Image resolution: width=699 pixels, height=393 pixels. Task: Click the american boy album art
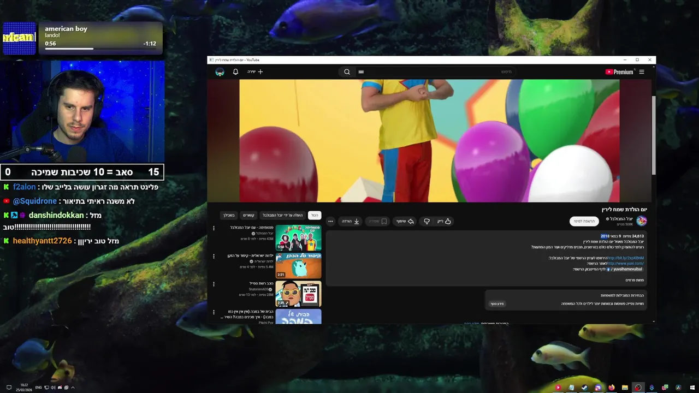(19, 38)
